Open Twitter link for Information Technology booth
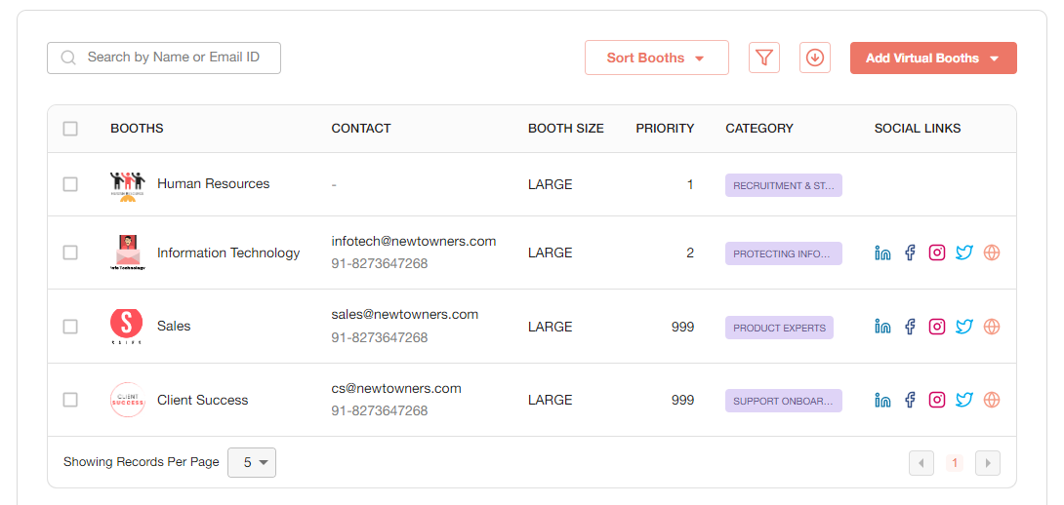 [x=964, y=252]
